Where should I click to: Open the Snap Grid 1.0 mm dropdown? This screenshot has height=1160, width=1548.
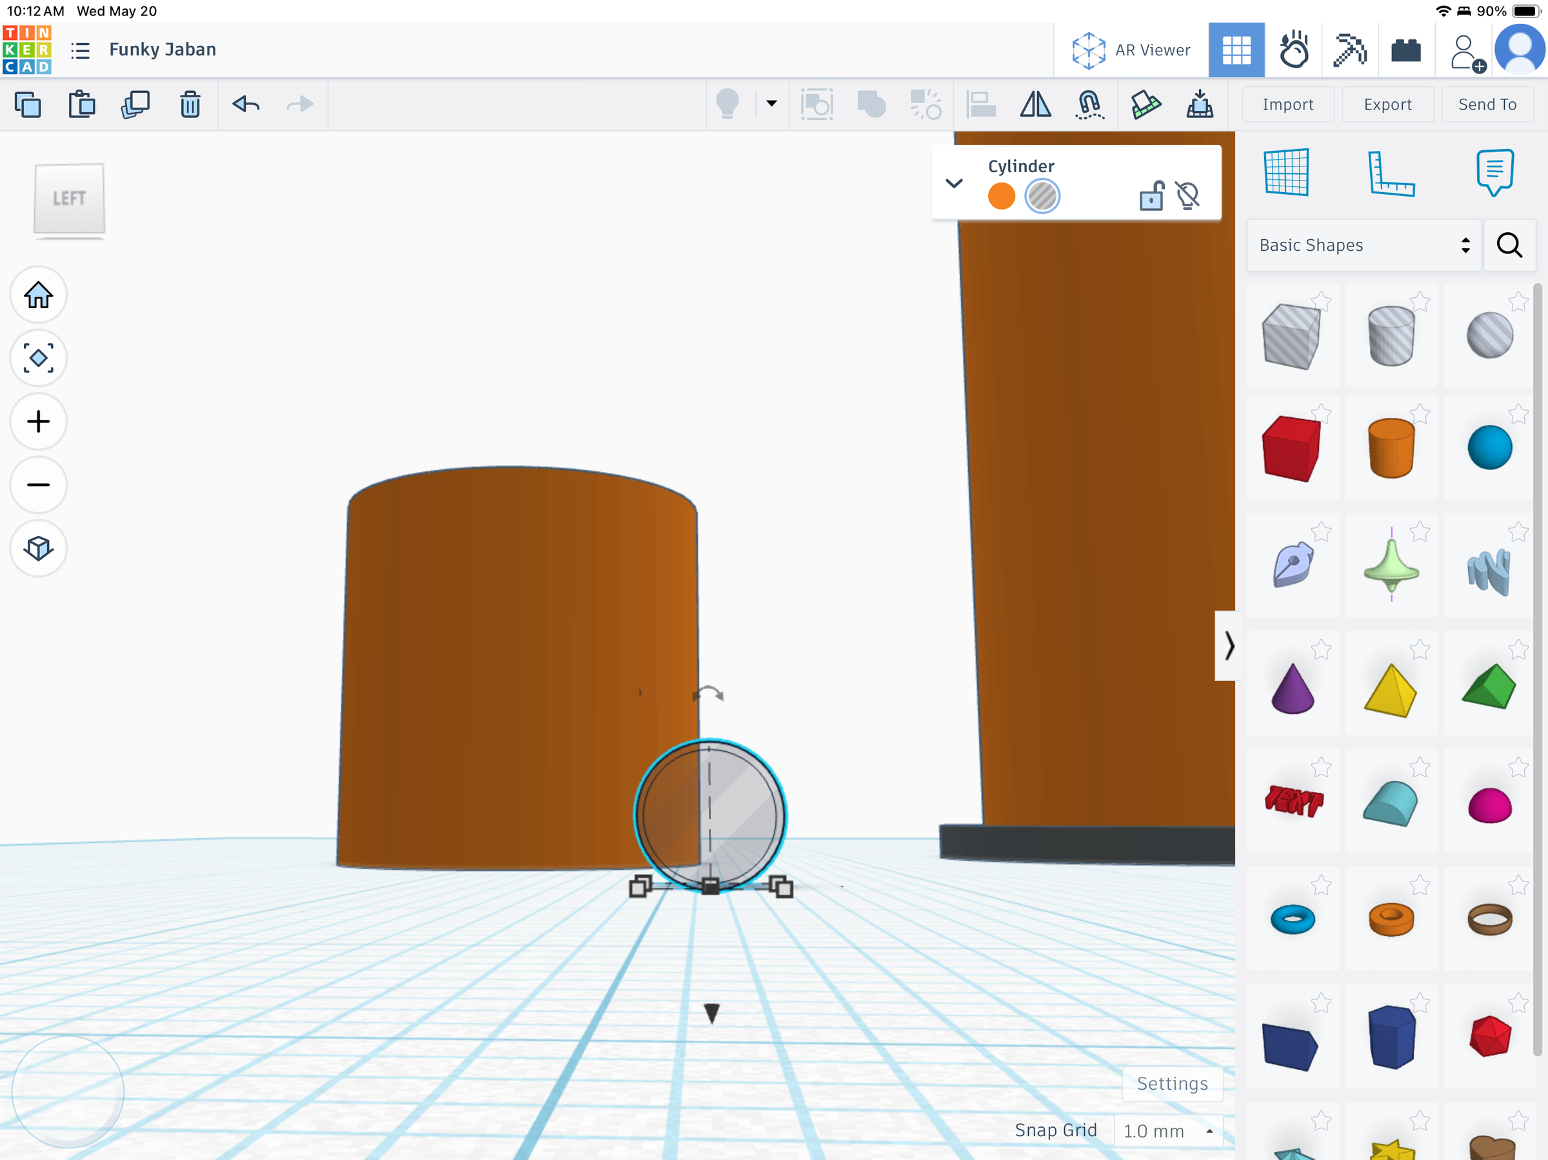coord(1169,1130)
